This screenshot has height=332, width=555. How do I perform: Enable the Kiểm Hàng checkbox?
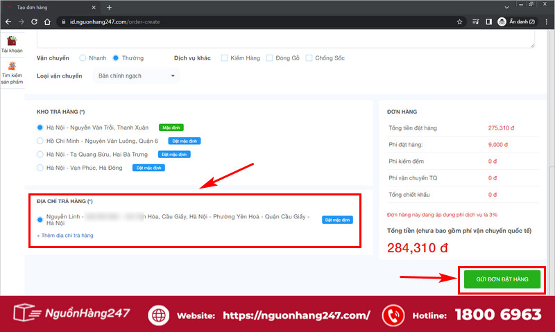point(224,58)
